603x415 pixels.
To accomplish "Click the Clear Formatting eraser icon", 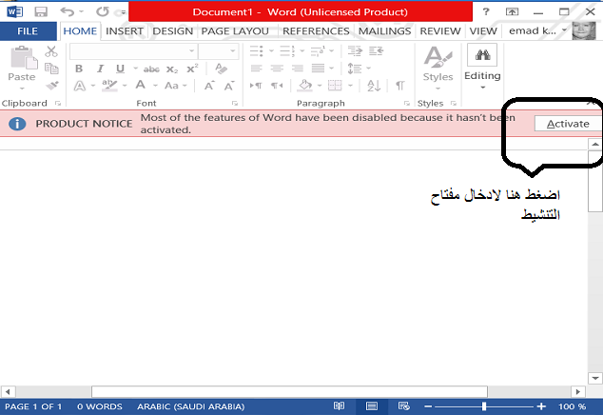I will pos(221,69).
